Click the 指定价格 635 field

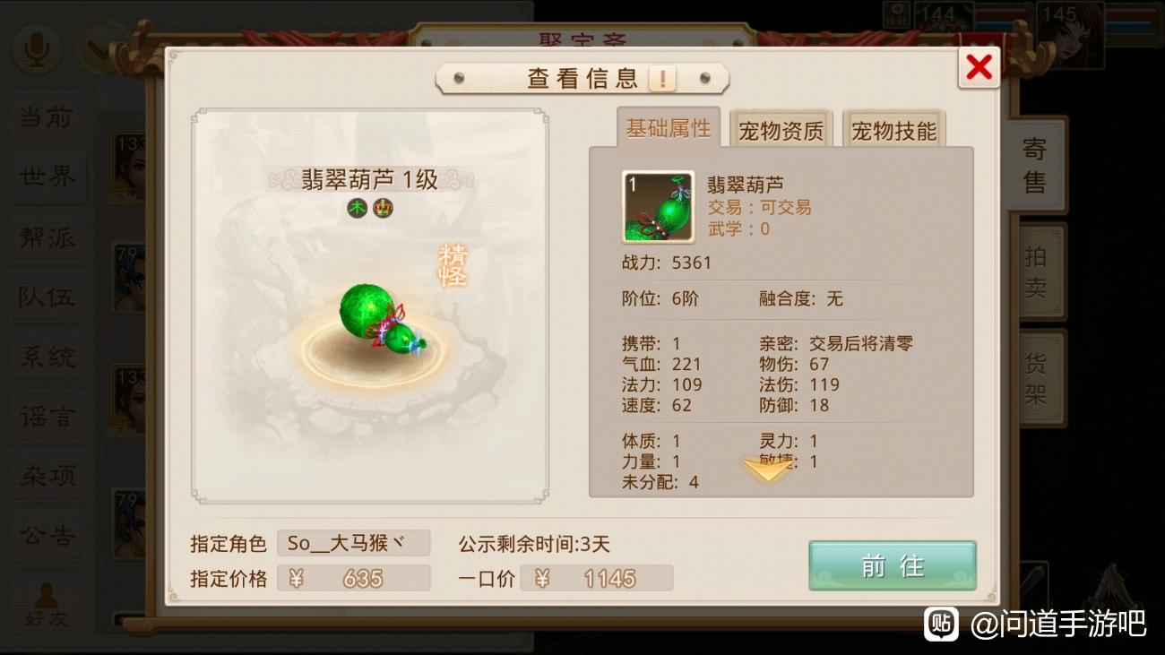pos(353,578)
